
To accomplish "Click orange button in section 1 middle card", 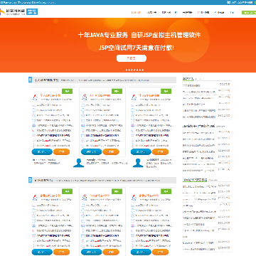I will tap(111, 152).
